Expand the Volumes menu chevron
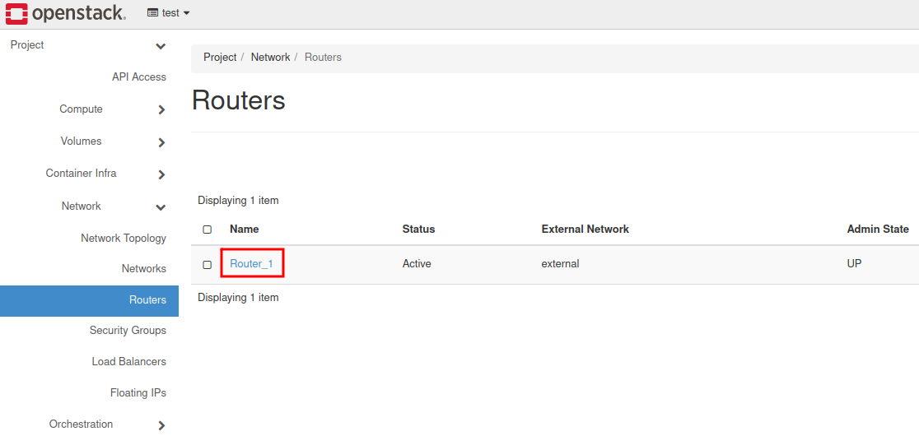This screenshot has height=436, width=919. coord(161,142)
